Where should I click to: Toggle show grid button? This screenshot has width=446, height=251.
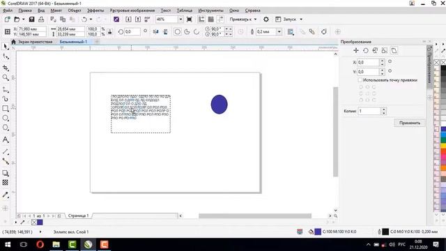210,20
